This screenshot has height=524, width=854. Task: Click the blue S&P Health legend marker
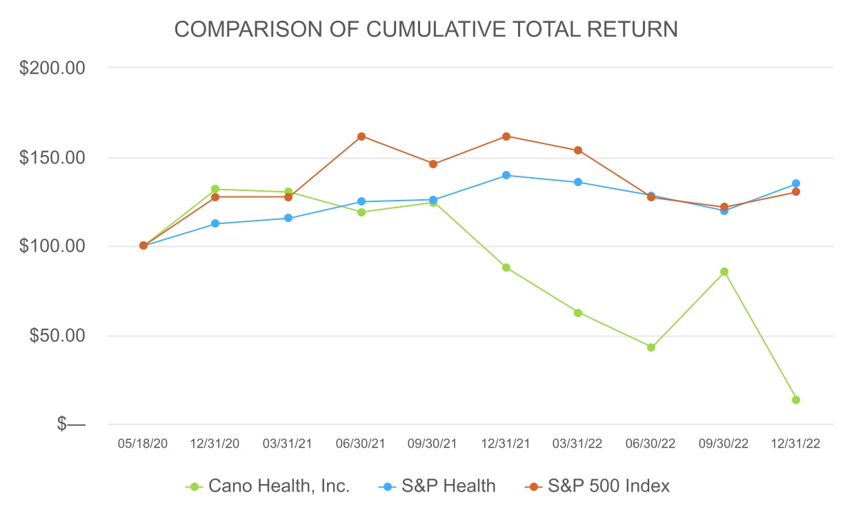pos(388,486)
